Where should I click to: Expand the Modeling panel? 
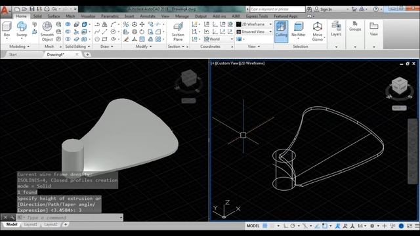coord(19,47)
